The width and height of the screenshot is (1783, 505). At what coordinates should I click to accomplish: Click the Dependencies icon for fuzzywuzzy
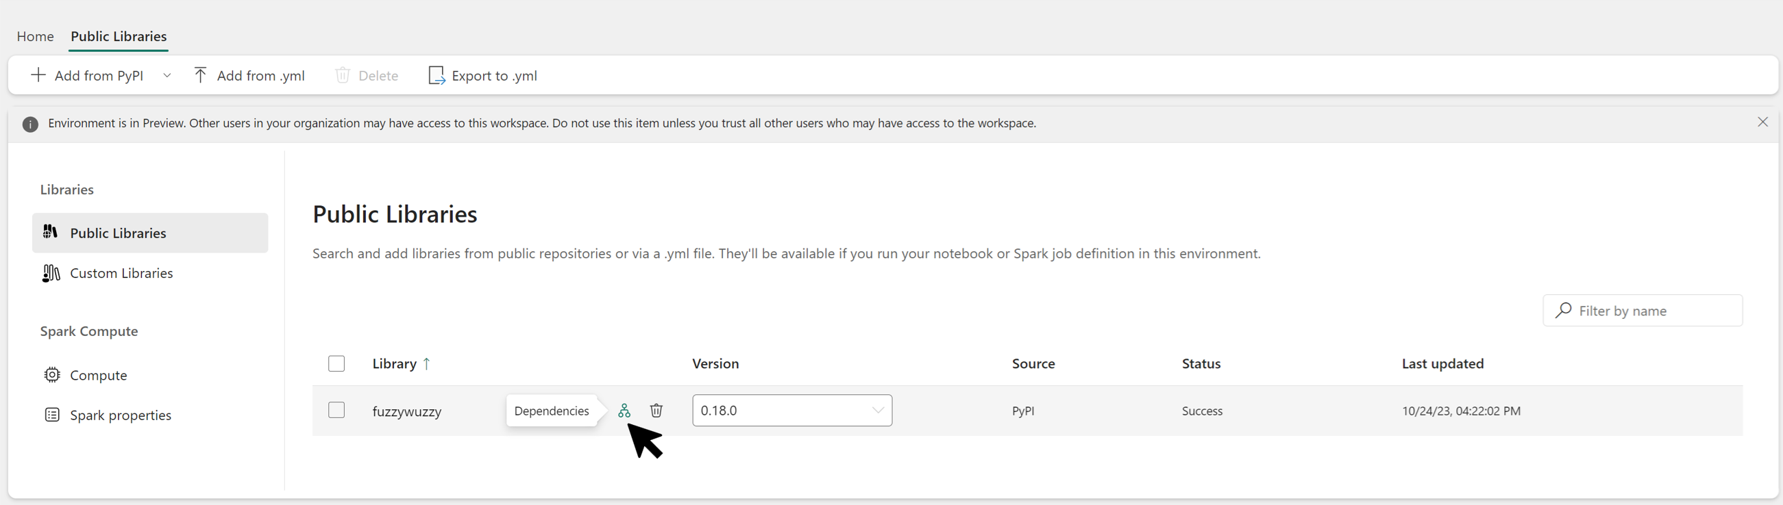pyautogui.click(x=624, y=411)
